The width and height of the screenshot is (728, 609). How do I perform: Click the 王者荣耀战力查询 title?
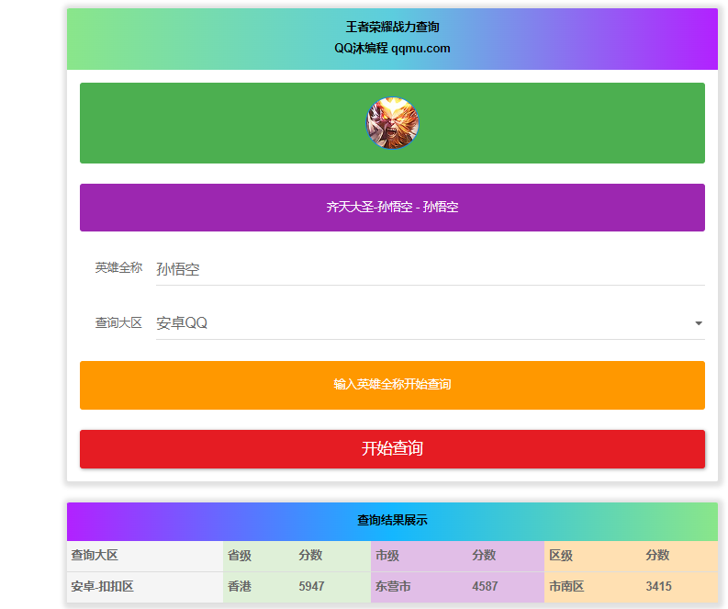[x=392, y=28]
